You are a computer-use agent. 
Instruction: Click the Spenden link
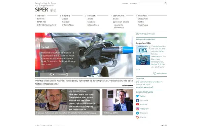[133, 3]
